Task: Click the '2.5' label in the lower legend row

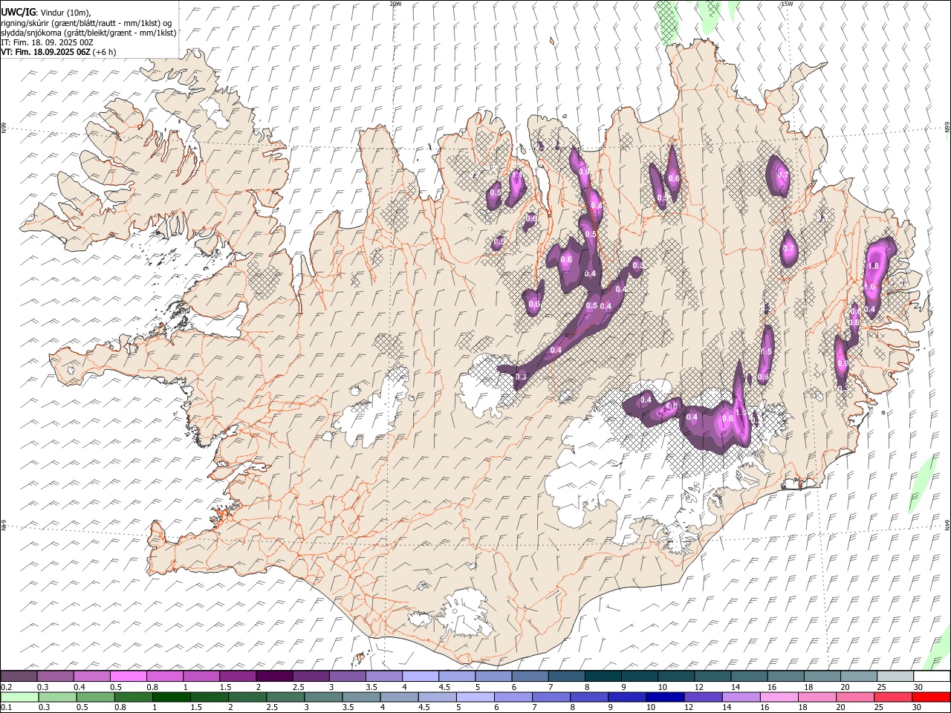Action: click(x=272, y=707)
